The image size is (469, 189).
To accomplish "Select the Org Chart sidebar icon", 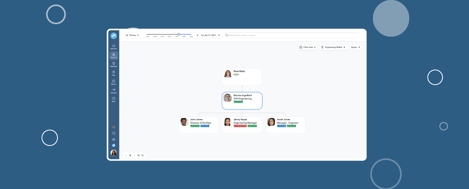I will point(113,55).
